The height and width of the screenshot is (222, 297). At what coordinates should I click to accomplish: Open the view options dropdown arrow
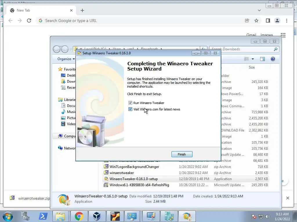(x=253, y=59)
